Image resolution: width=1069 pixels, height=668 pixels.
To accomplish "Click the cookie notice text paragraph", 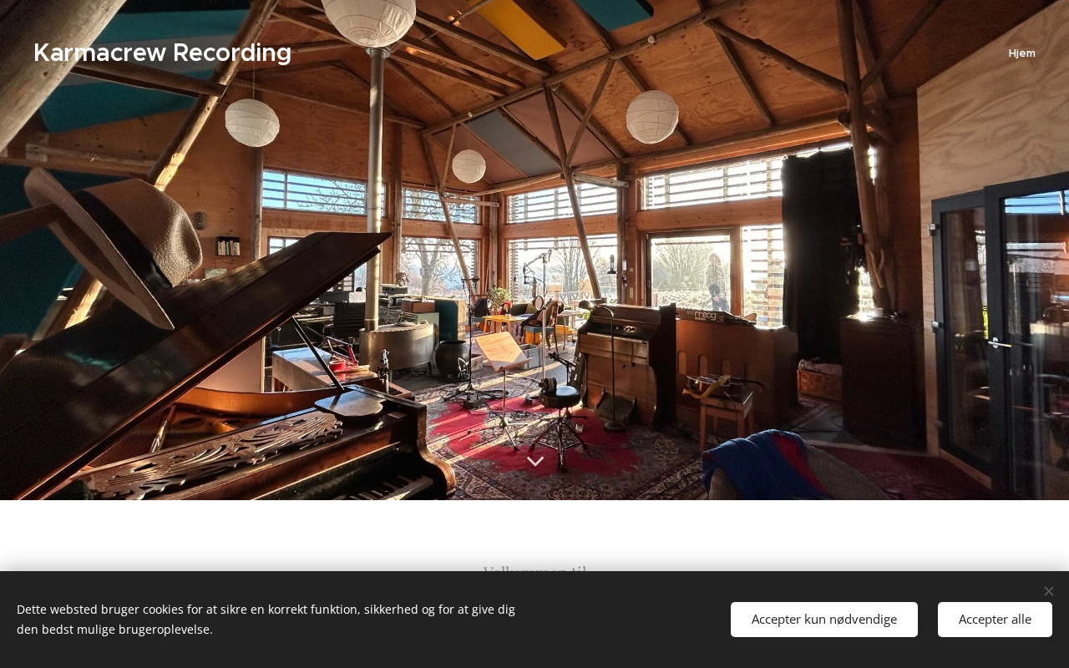I will [x=266, y=619].
